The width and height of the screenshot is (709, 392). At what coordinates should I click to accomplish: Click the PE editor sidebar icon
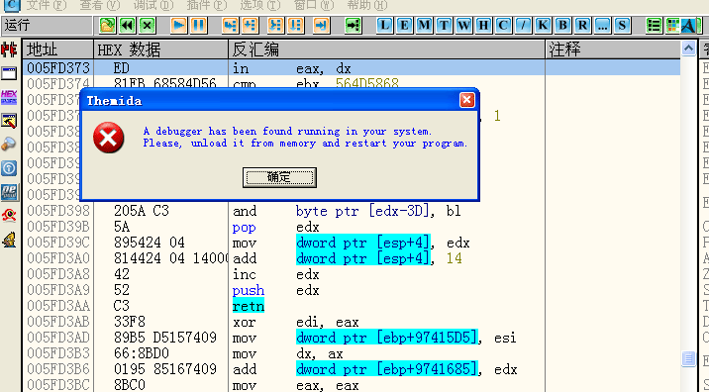point(9,192)
